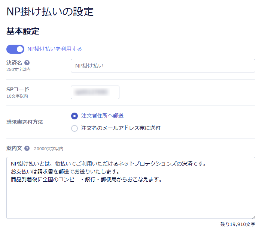
Task: Select the 注文者のメールアドレス宛に送付 radio button
Action: (x=74, y=128)
